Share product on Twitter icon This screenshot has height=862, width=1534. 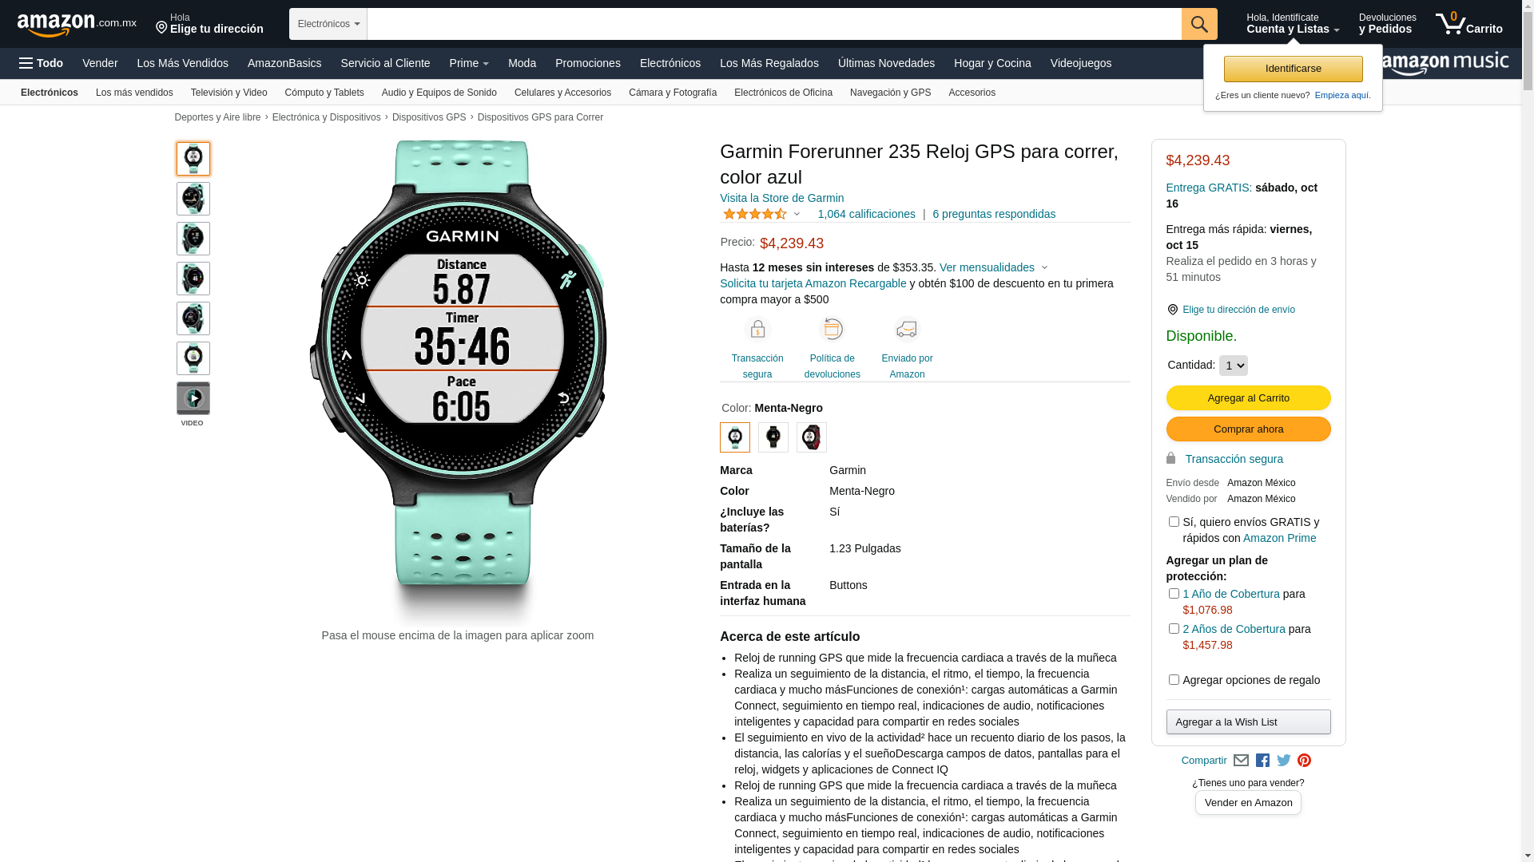(1284, 761)
